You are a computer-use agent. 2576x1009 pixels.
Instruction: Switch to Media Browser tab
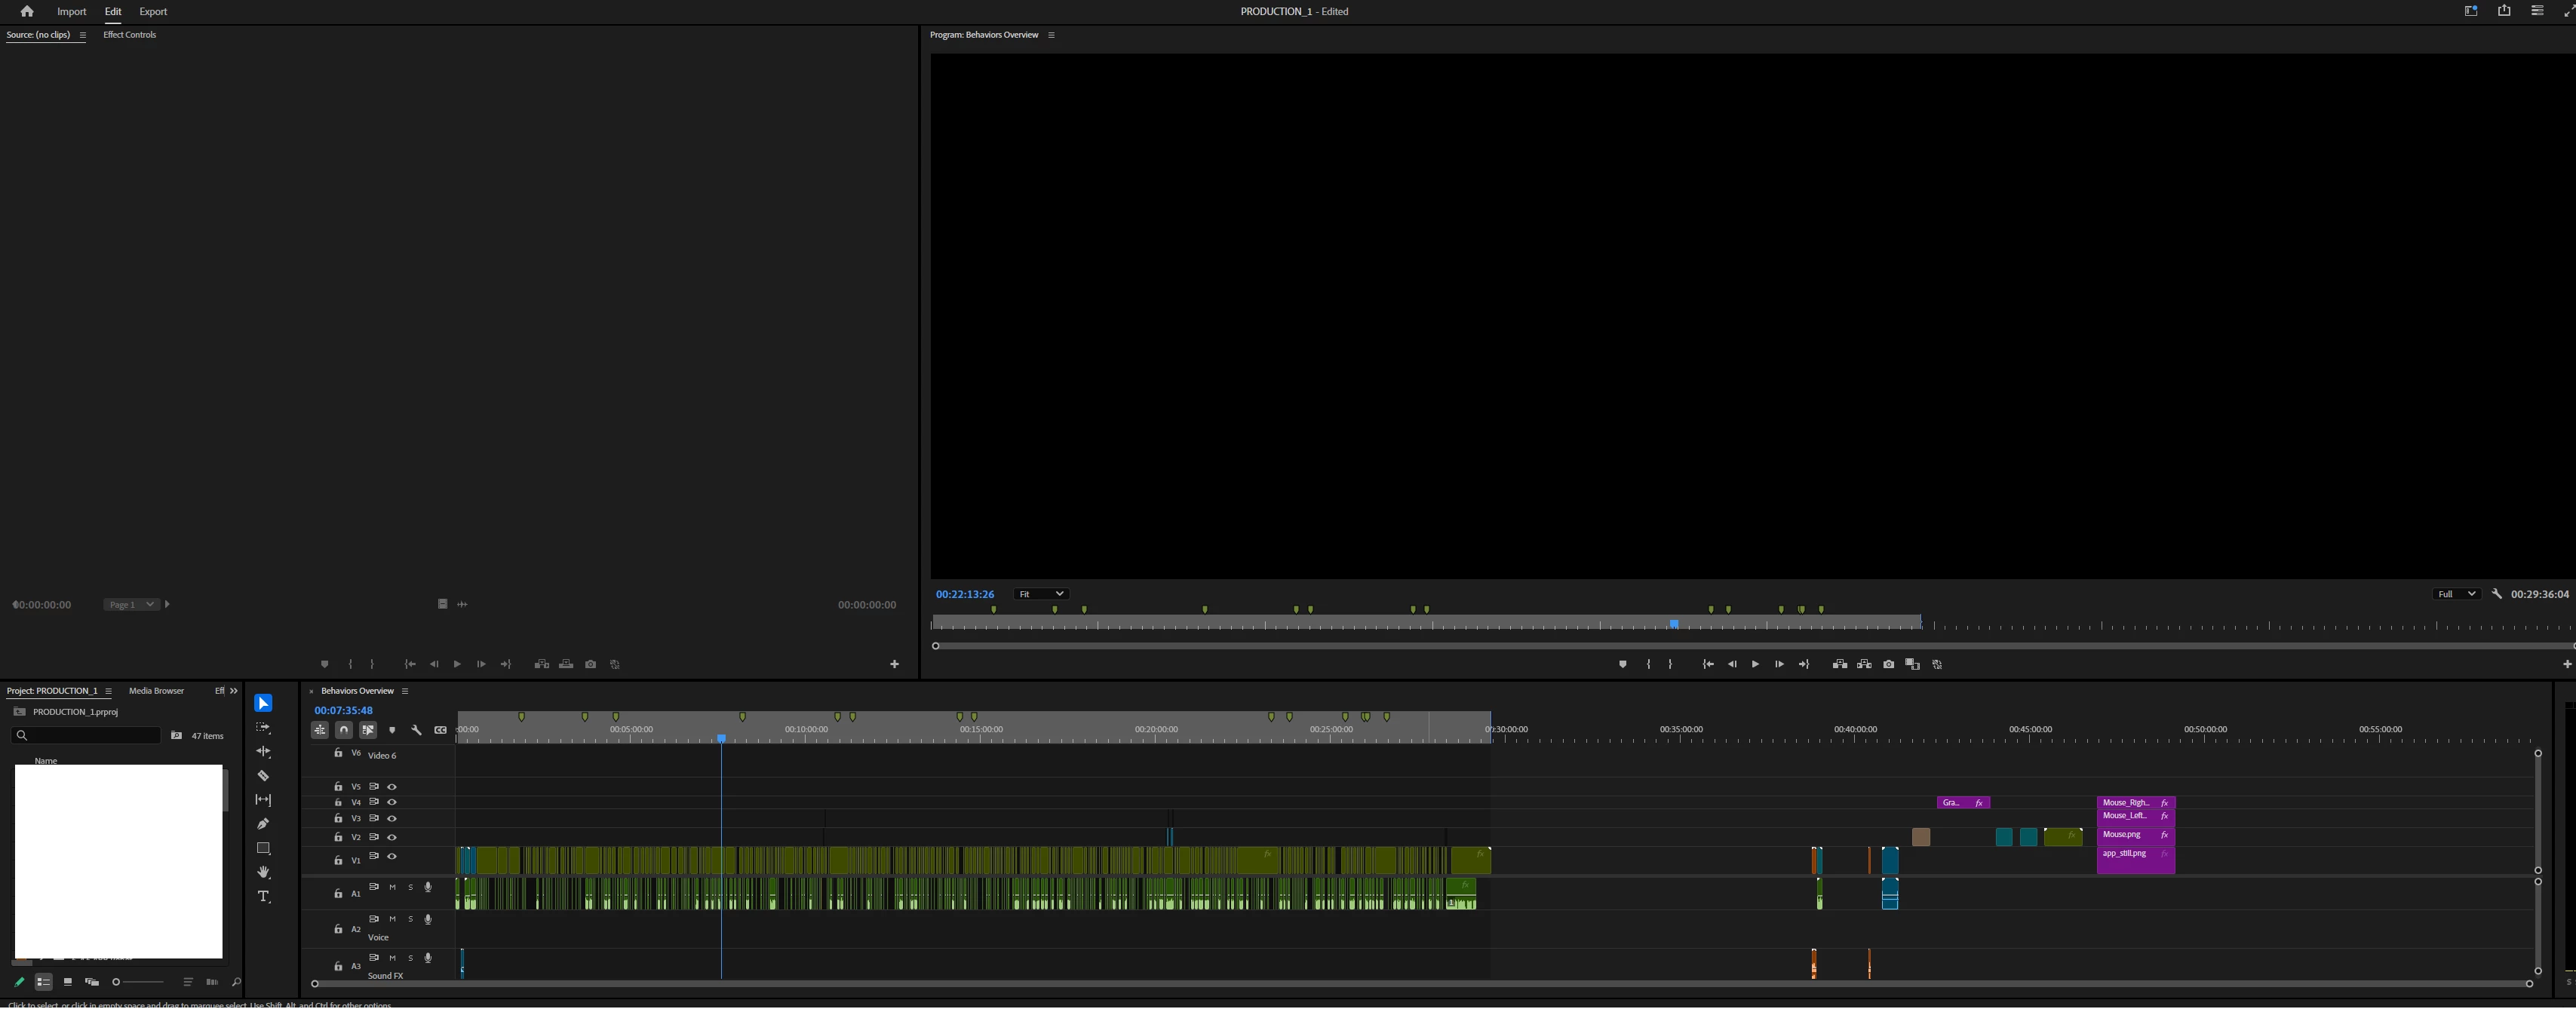pyautogui.click(x=156, y=691)
